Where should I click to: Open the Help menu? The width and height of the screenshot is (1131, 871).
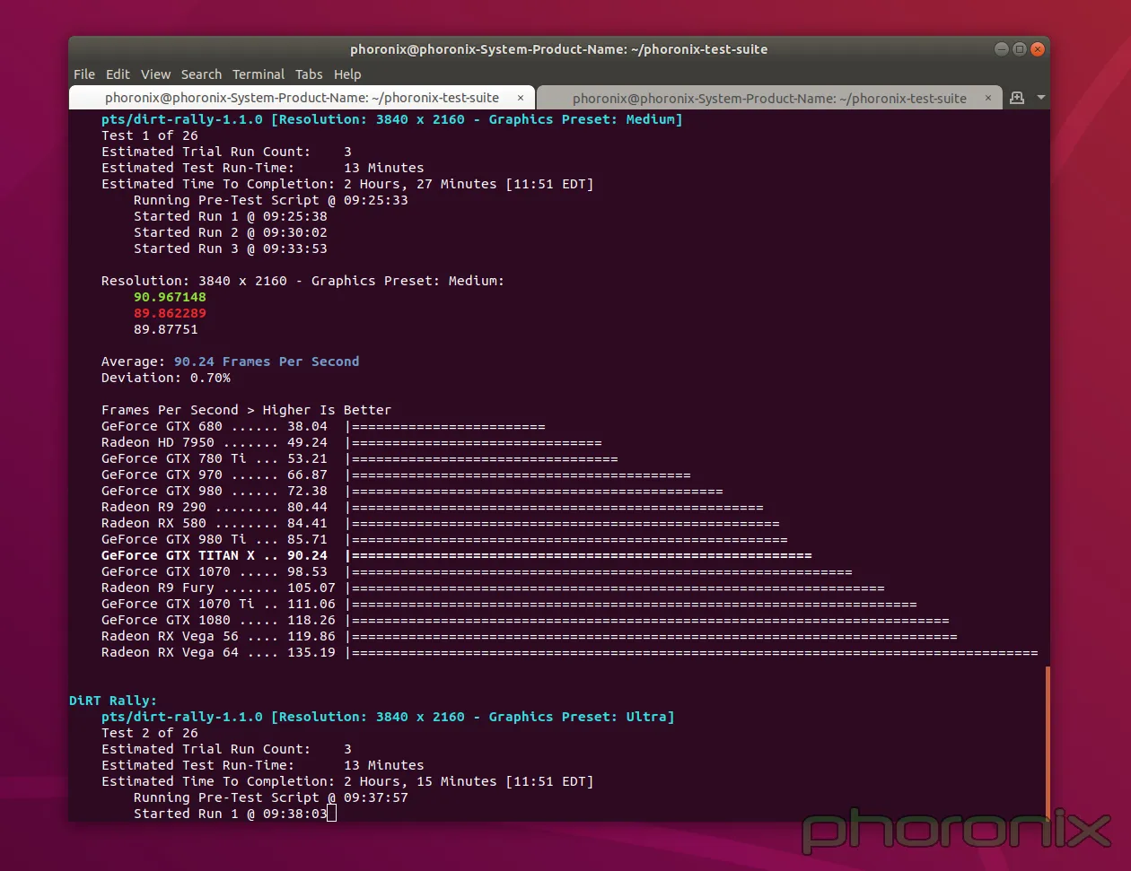347,74
